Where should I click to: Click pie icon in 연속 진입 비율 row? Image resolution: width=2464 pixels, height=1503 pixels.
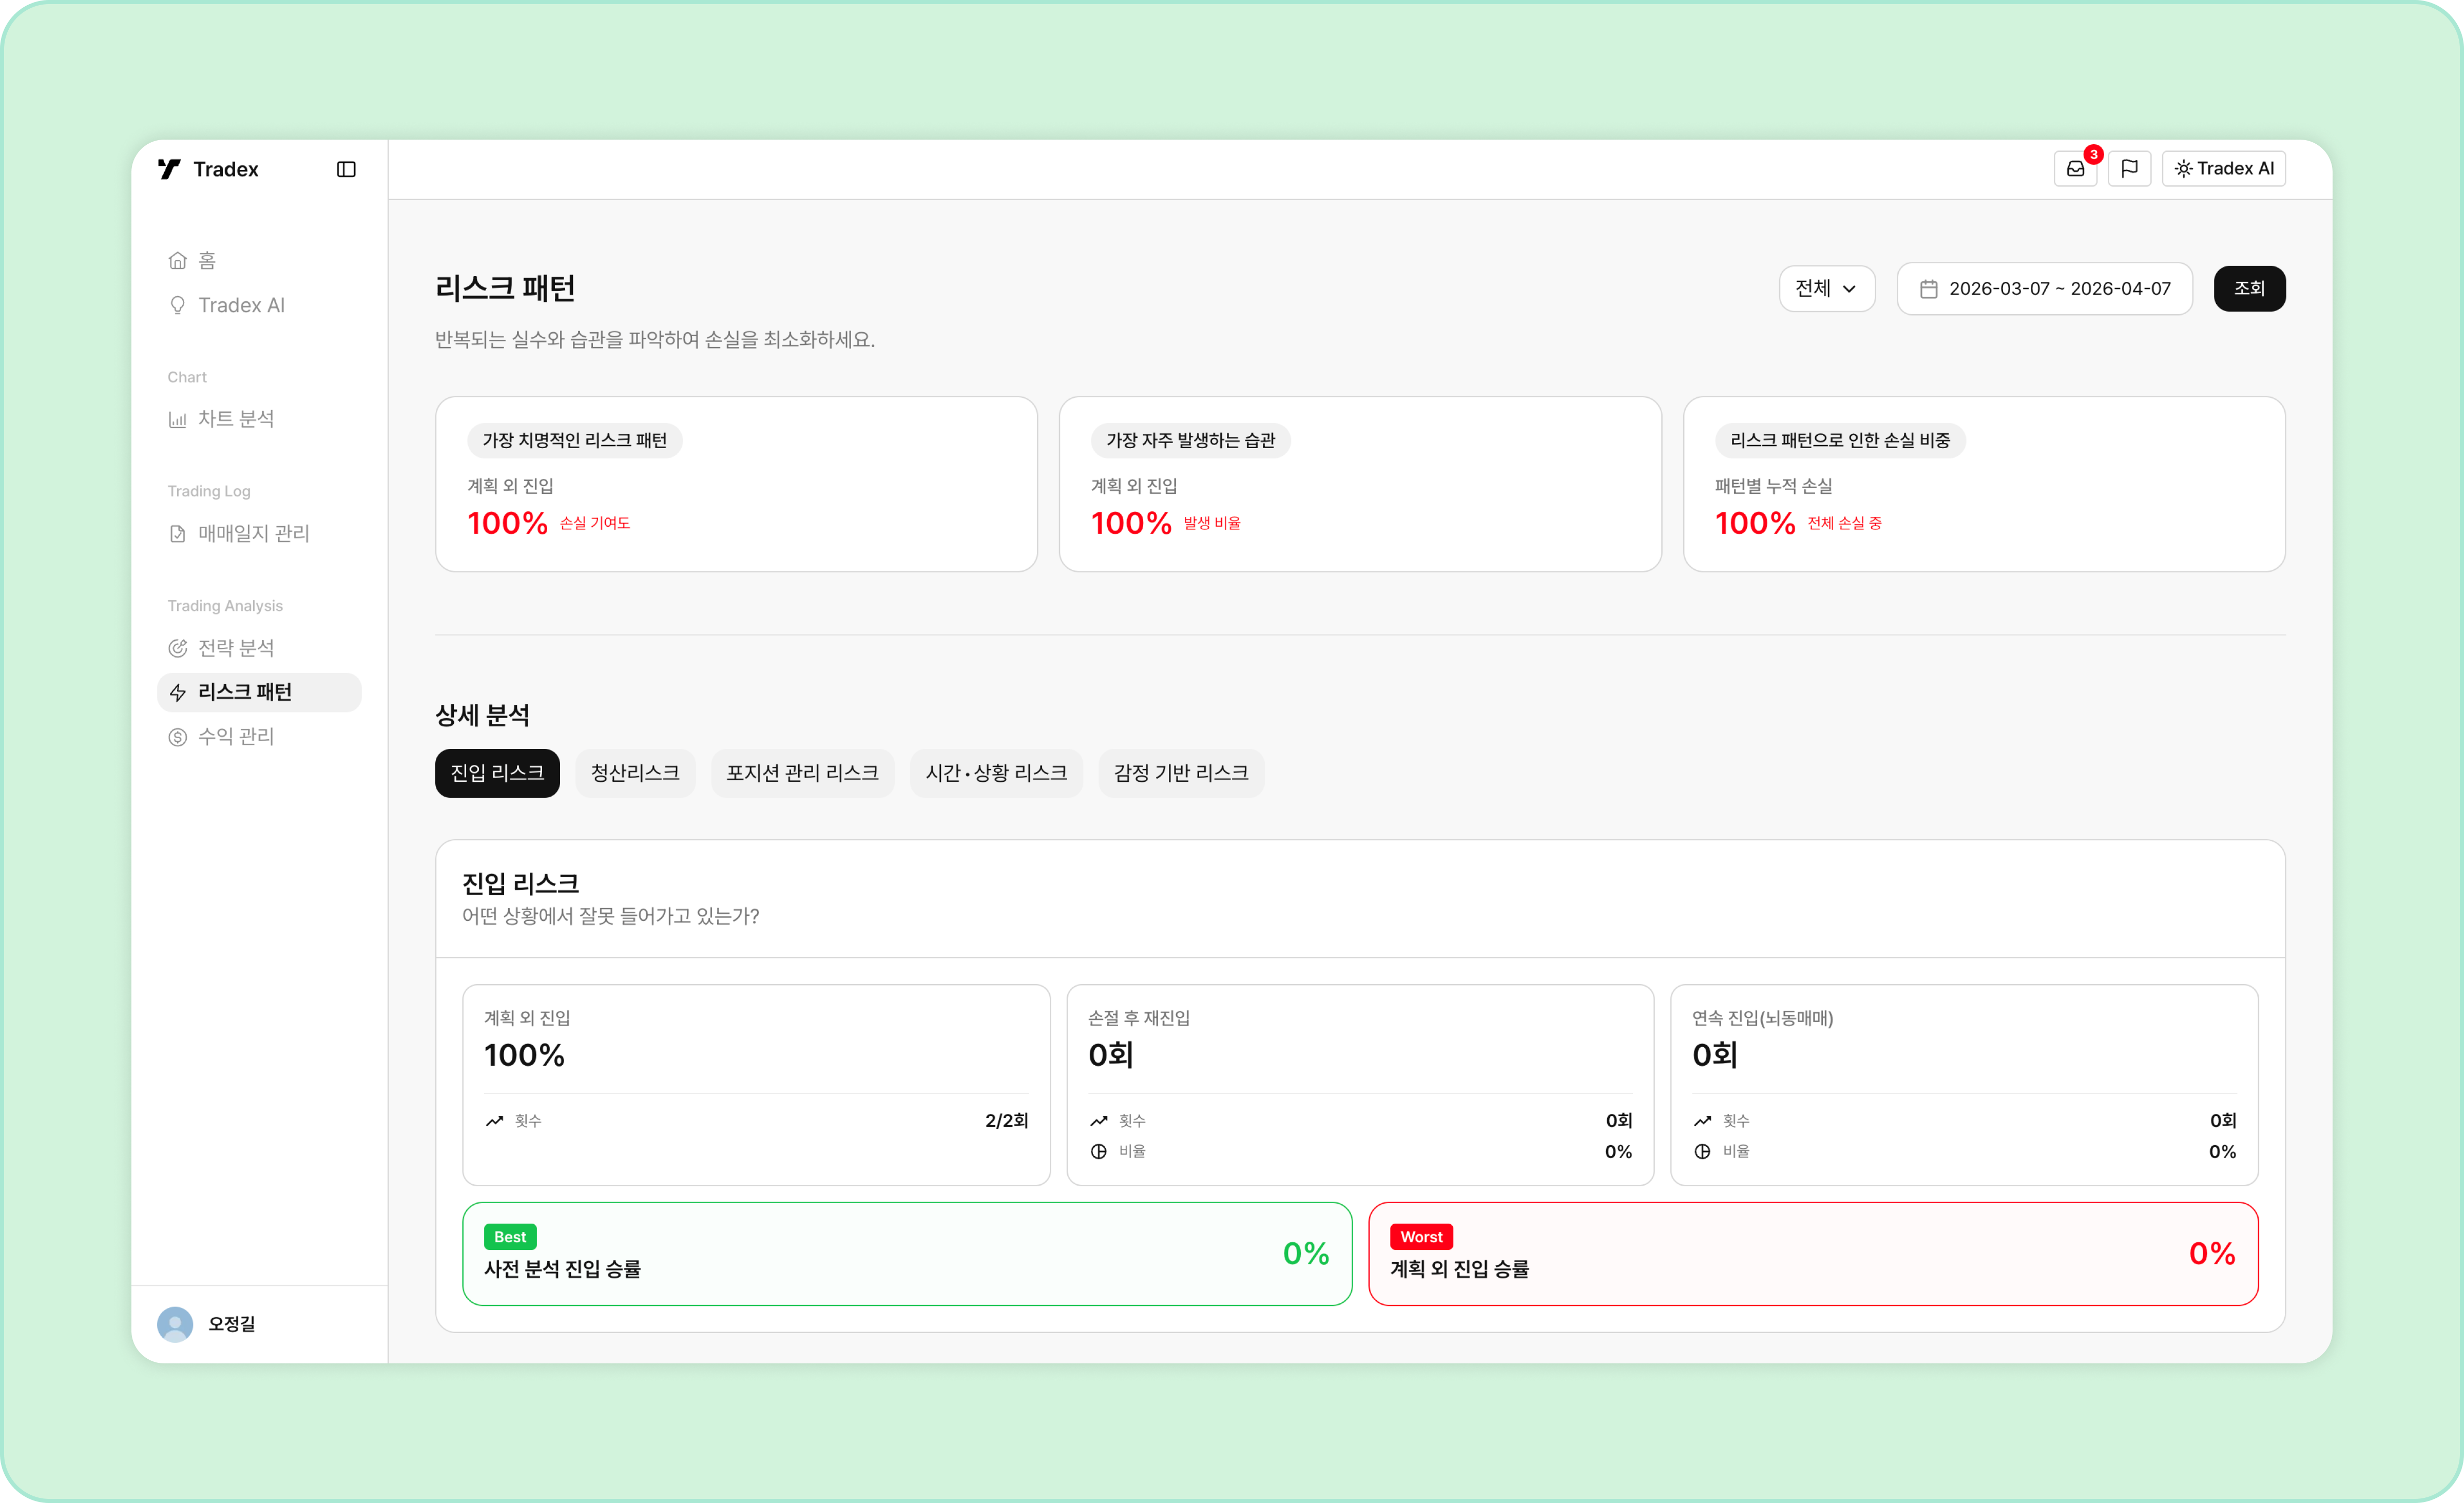pos(1702,1152)
